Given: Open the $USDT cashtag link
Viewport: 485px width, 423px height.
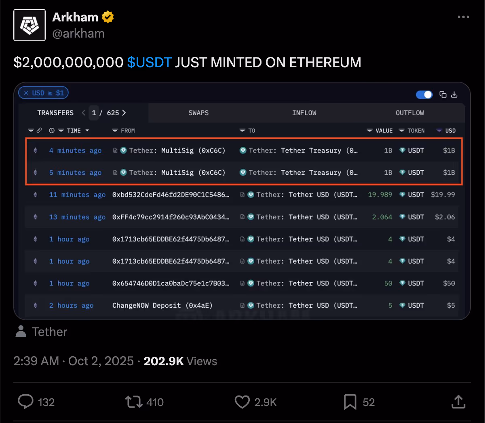Looking at the screenshot, I should [149, 62].
